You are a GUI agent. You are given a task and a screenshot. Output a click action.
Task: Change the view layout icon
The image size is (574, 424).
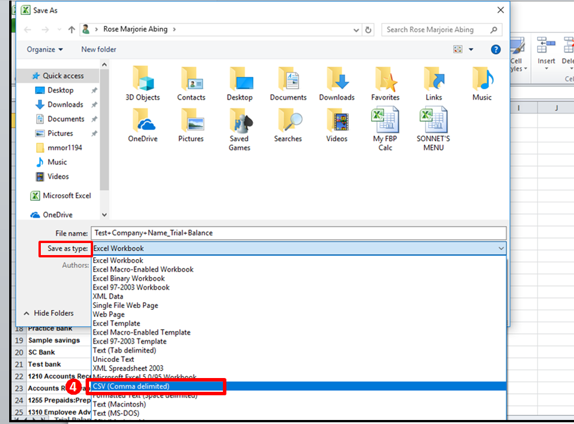[x=458, y=49]
